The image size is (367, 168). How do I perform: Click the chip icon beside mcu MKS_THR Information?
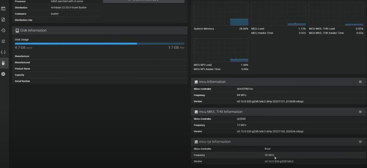[196, 112]
